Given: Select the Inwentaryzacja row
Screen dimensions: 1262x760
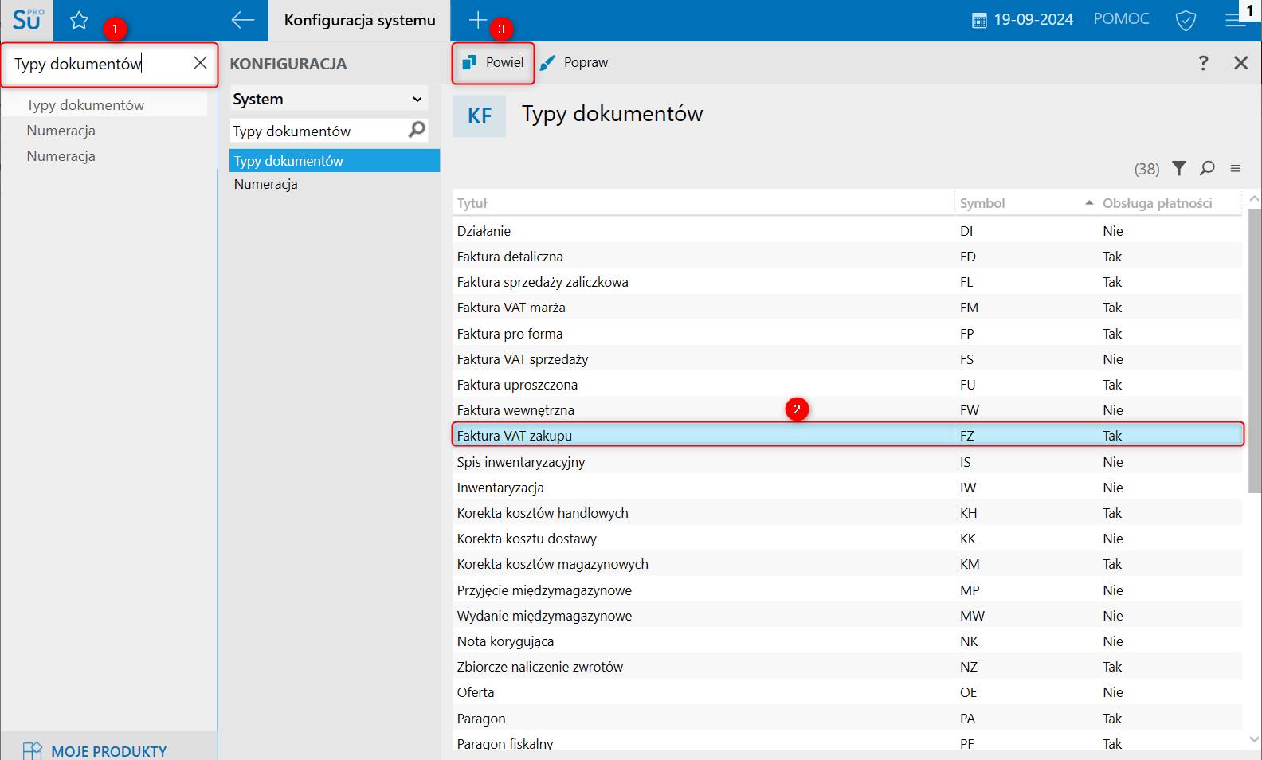Looking at the screenshot, I should [847, 488].
